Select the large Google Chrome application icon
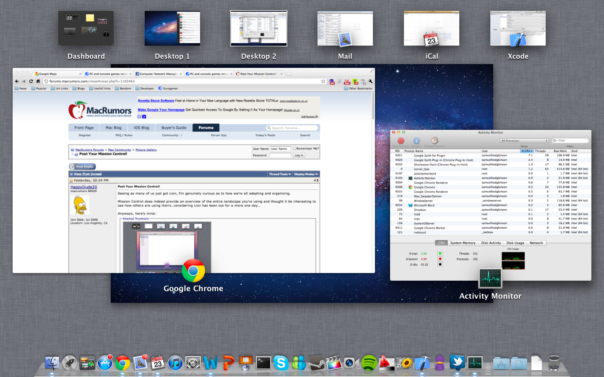The image size is (604, 377). (x=193, y=271)
